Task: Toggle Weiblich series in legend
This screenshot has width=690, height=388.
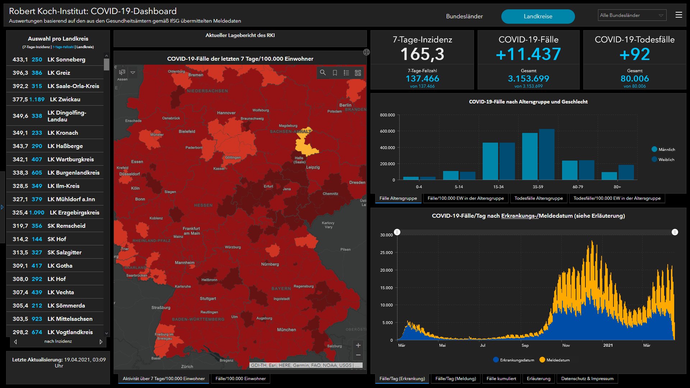Action: pyautogui.click(x=663, y=160)
